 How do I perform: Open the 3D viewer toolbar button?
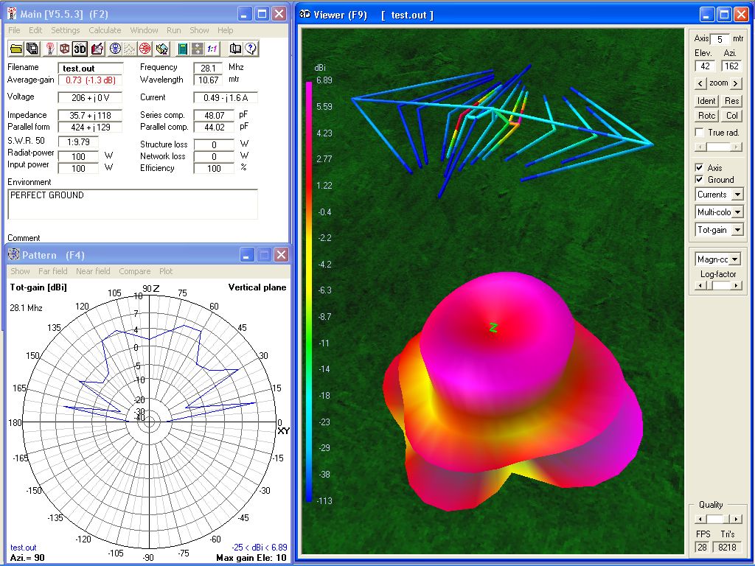click(80, 49)
